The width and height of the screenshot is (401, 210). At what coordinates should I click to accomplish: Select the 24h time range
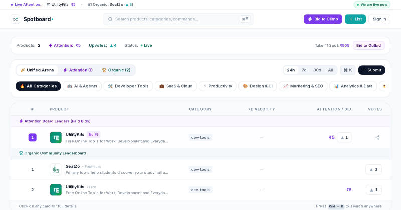[291, 70]
